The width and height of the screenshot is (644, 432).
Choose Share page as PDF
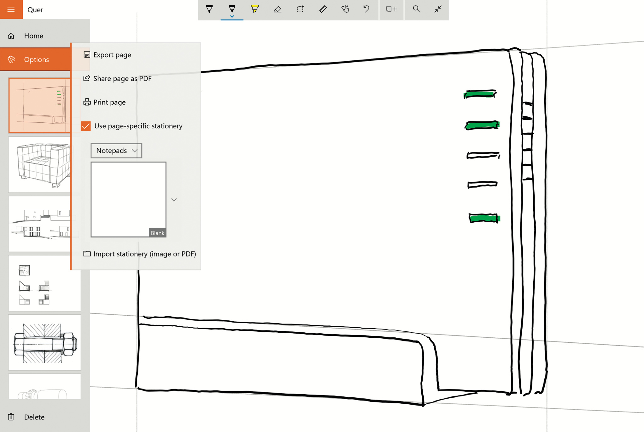click(x=122, y=78)
